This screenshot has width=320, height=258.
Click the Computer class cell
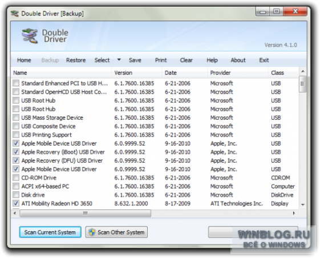click(283, 186)
